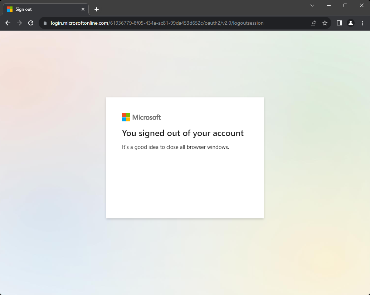Viewport: 370px width, 295px height.
Task: Close the Sign out tab
Action: click(x=83, y=9)
